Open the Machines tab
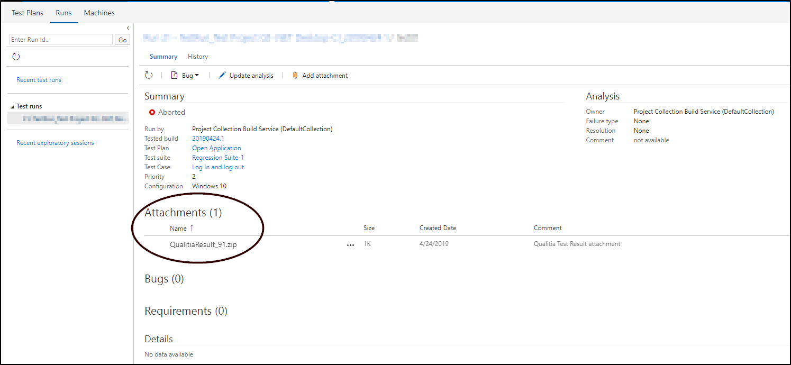This screenshot has height=365, width=791. 99,12
